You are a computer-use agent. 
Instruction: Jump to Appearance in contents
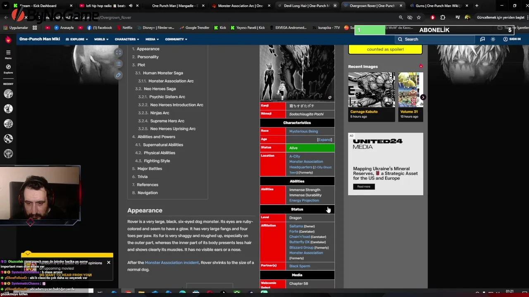148,49
